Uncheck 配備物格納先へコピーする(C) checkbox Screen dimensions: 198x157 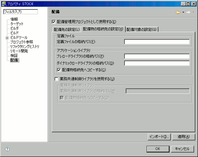coord(59,70)
